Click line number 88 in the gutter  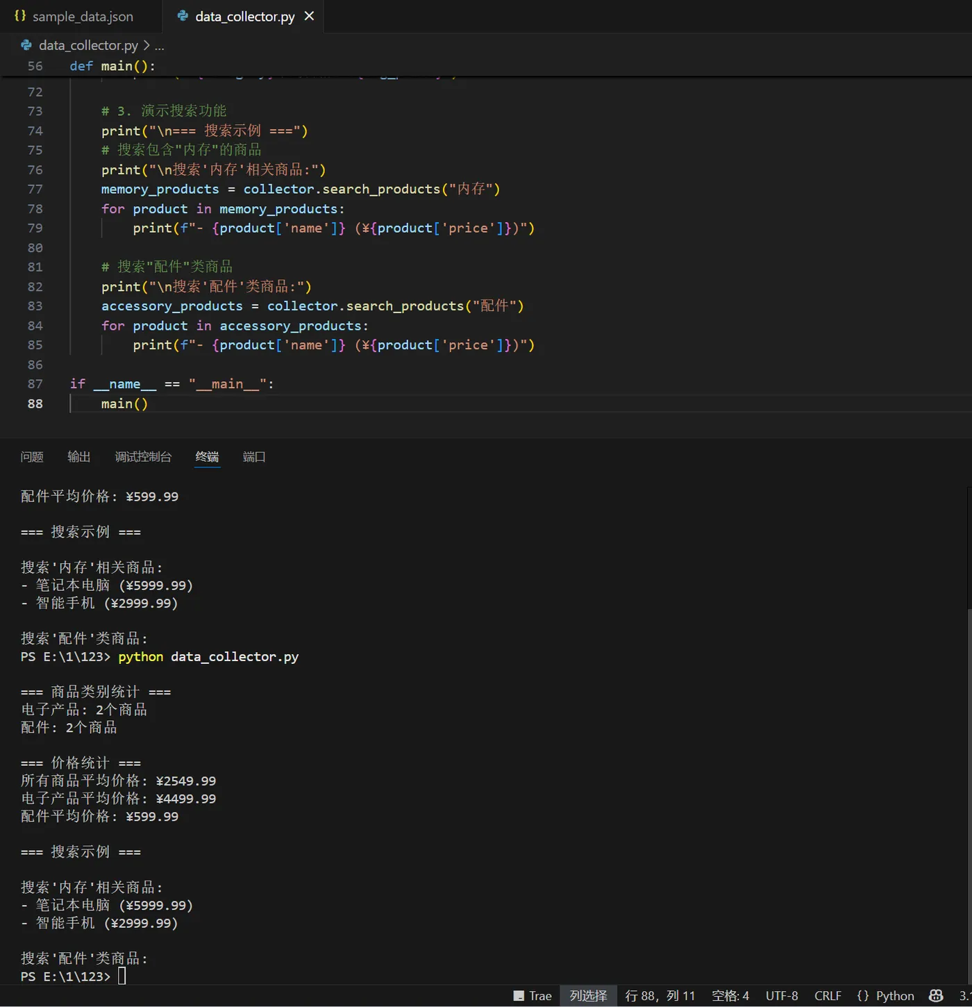(35, 403)
